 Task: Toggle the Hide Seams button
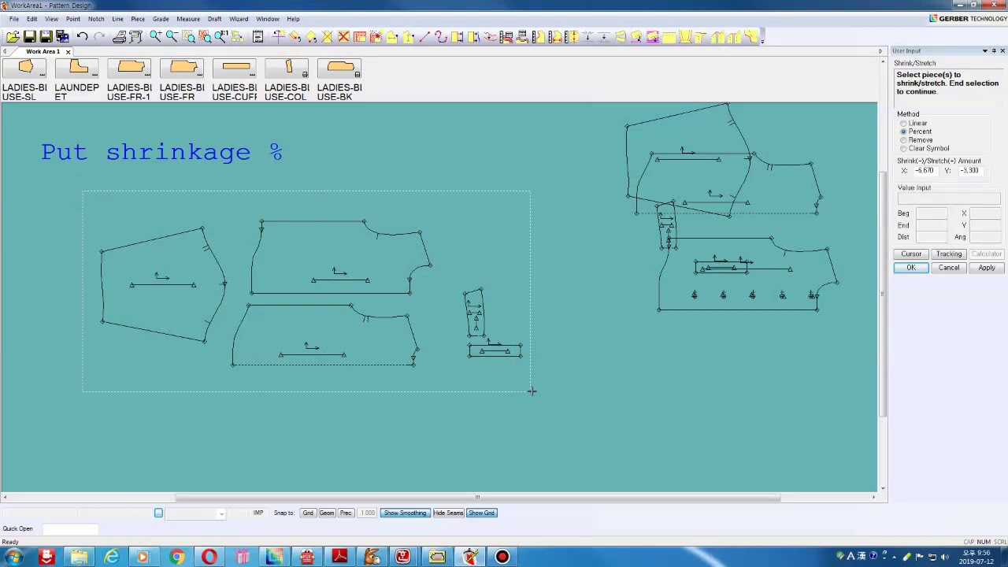[448, 513]
